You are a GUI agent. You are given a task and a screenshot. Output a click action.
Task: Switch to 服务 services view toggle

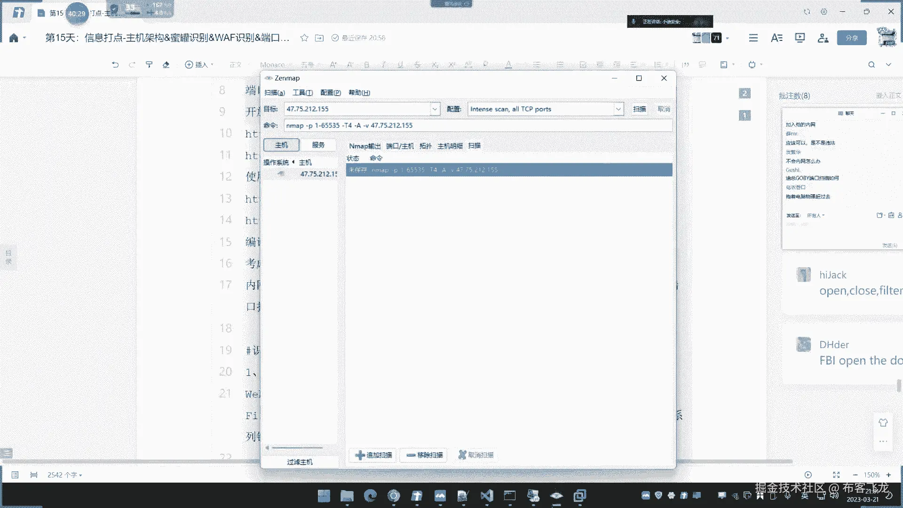318,145
